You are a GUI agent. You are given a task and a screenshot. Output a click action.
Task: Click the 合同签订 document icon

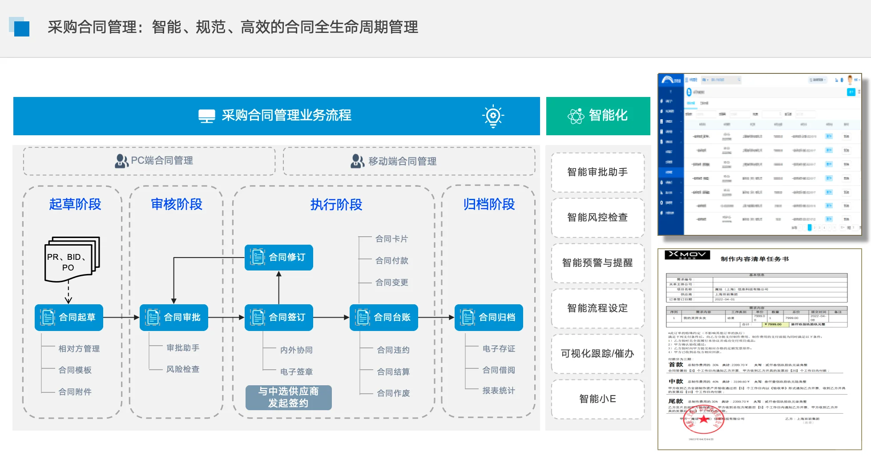click(258, 317)
